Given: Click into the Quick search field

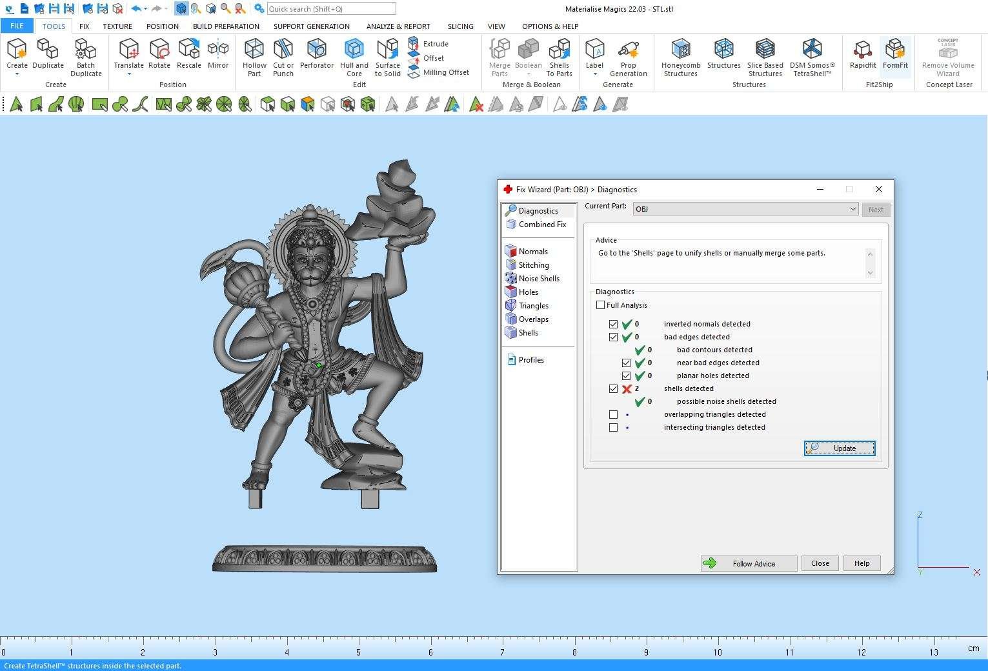Looking at the screenshot, I should pos(331,9).
